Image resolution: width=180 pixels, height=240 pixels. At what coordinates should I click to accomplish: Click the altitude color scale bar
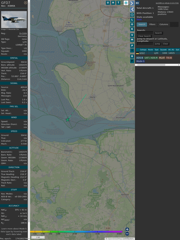pyautogui.click(x=76, y=232)
